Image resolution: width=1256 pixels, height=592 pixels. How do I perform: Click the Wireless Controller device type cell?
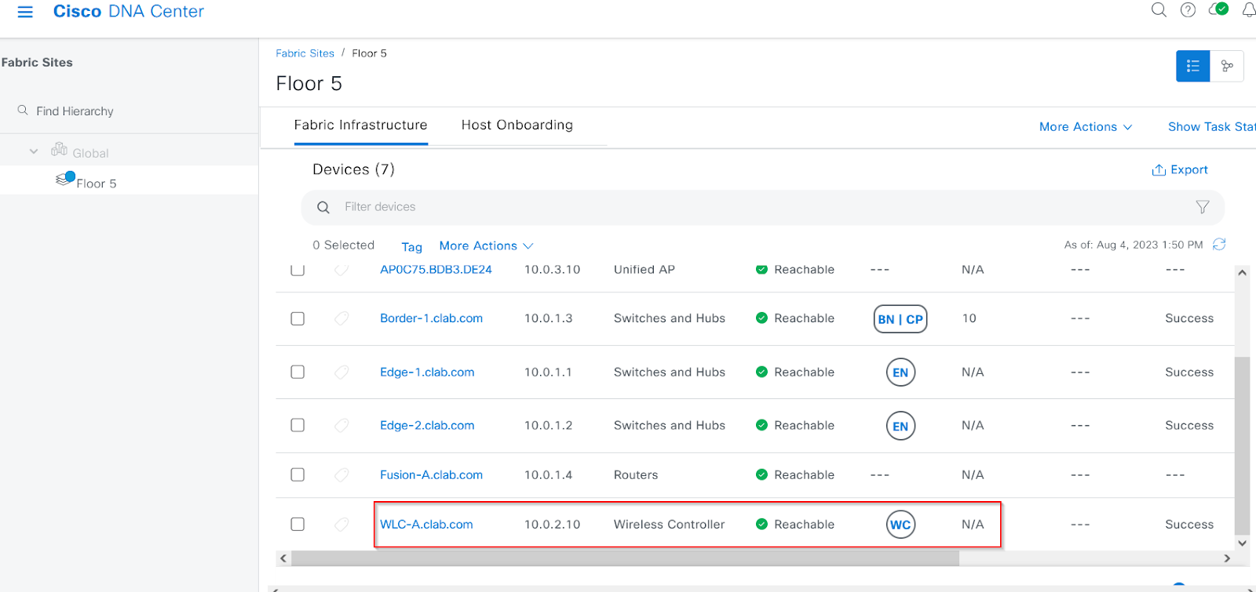669,525
